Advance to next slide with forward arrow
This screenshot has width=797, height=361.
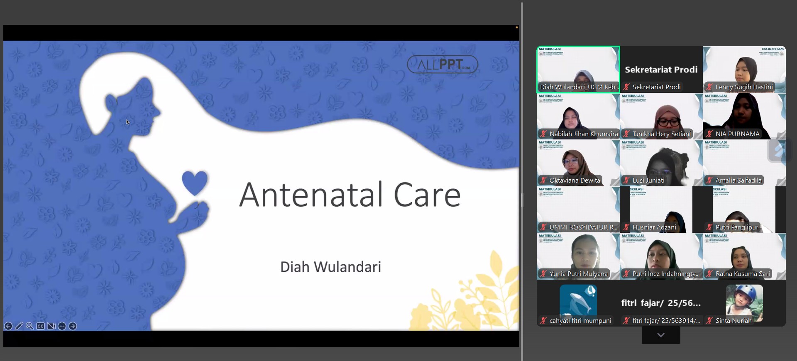pos(73,326)
